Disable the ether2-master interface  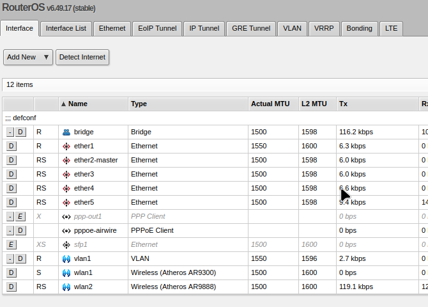coord(11,160)
